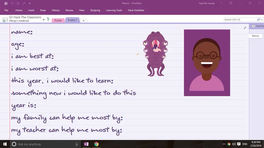Open the Hack OneNote ribbon tab
264x148 pixels.
[136, 10]
